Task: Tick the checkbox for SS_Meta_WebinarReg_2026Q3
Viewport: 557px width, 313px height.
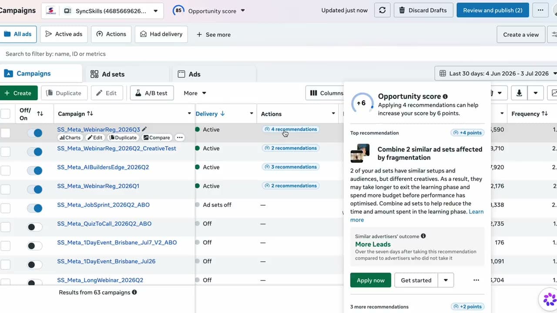Action: pyautogui.click(x=5, y=133)
